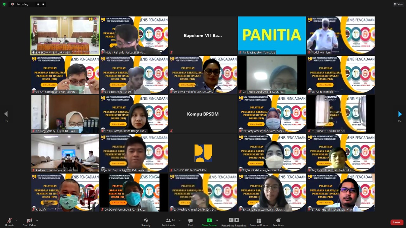
Task: Click muted mic icon on Panitia_Bapekom7bjm tile
Action: 240,52
